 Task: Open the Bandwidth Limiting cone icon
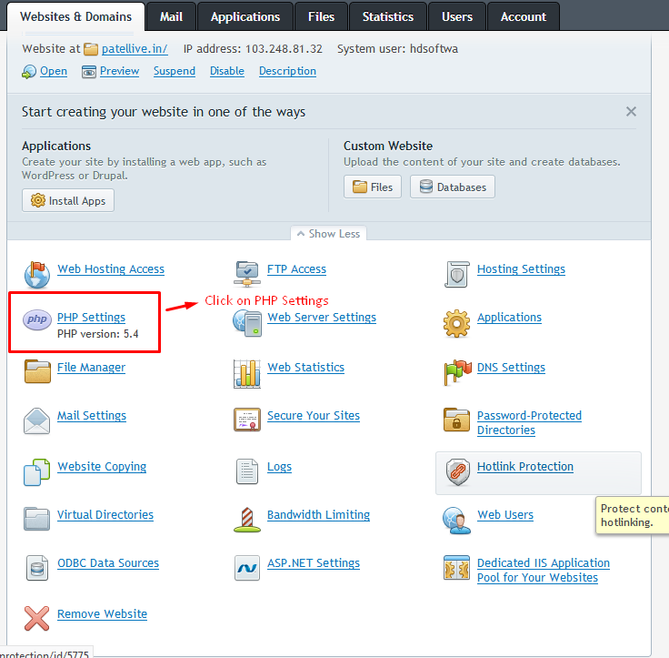tap(247, 519)
